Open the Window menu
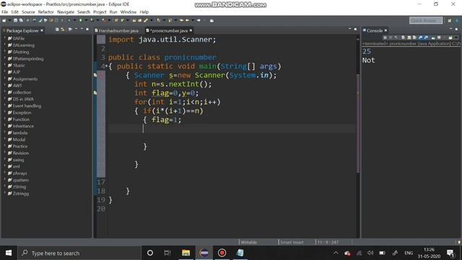This screenshot has height=260, width=462. click(128, 12)
